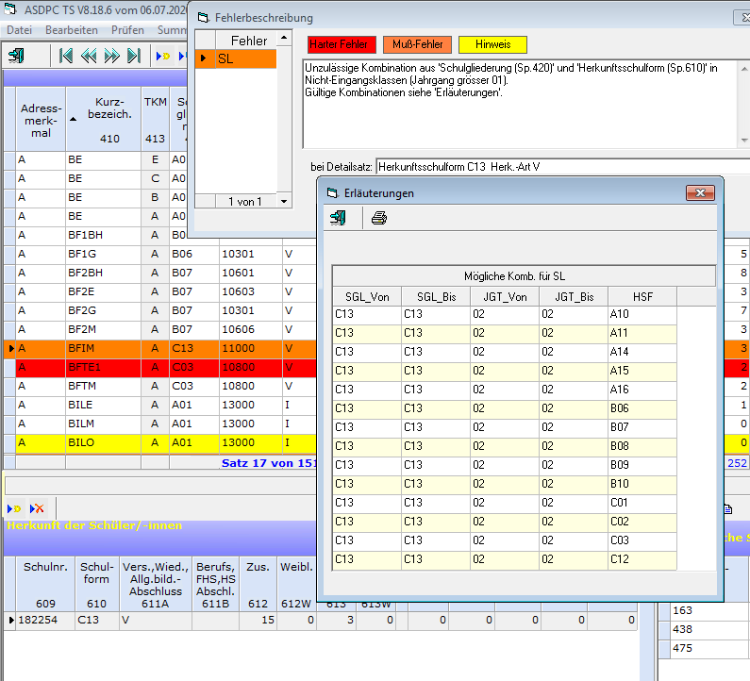Open the Bearbeiten menu

tap(71, 30)
